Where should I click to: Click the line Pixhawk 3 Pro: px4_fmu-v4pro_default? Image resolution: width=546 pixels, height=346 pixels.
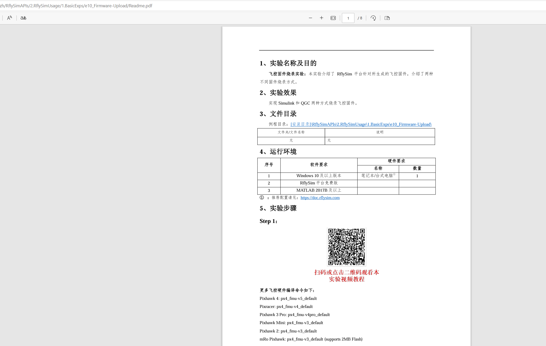[295, 315]
